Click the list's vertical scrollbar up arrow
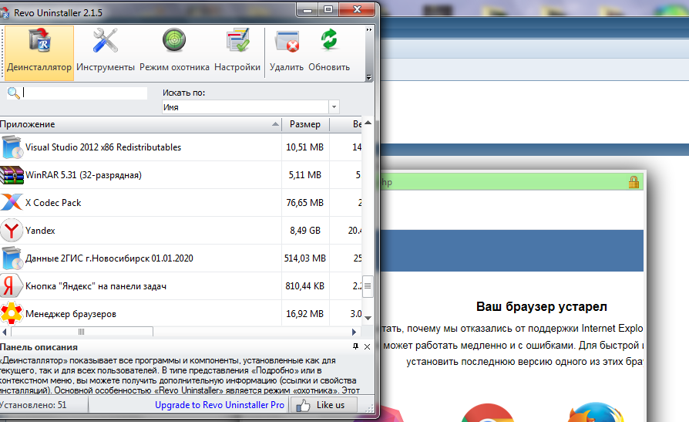The height and width of the screenshot is (422, 689). (368, 123)
